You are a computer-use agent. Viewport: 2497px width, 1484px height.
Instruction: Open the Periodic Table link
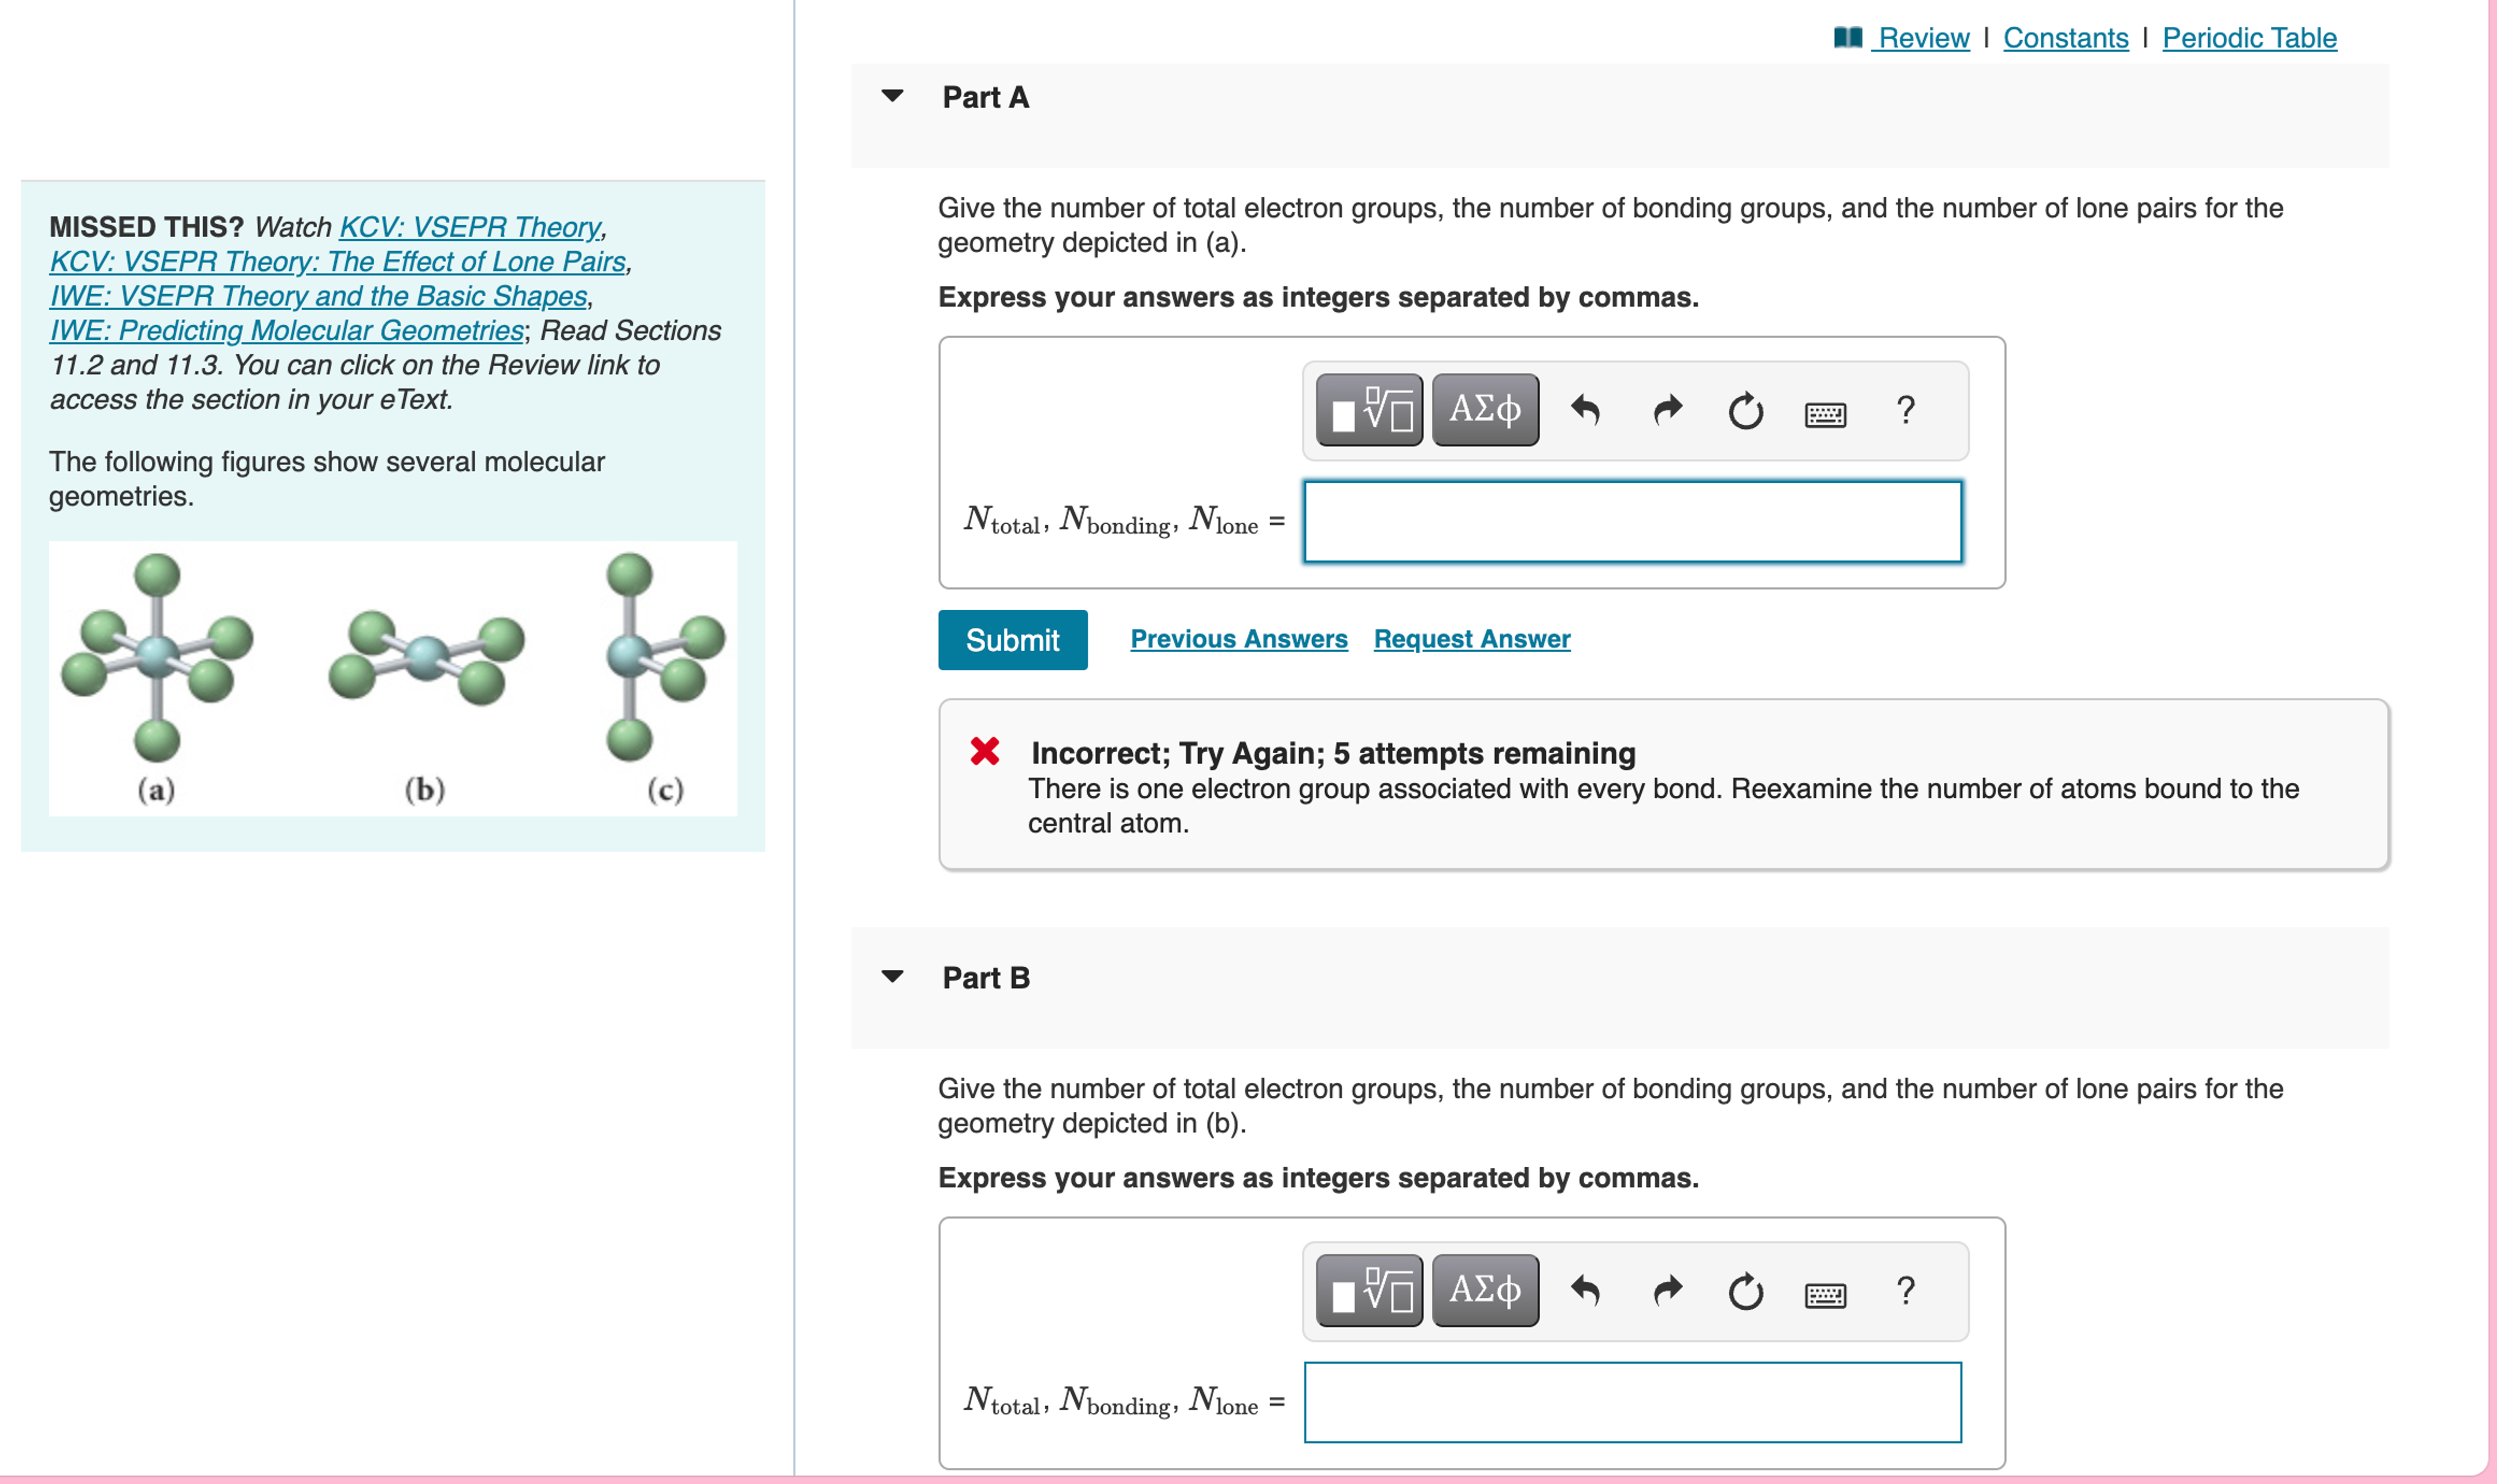[x=2249, y=37]
